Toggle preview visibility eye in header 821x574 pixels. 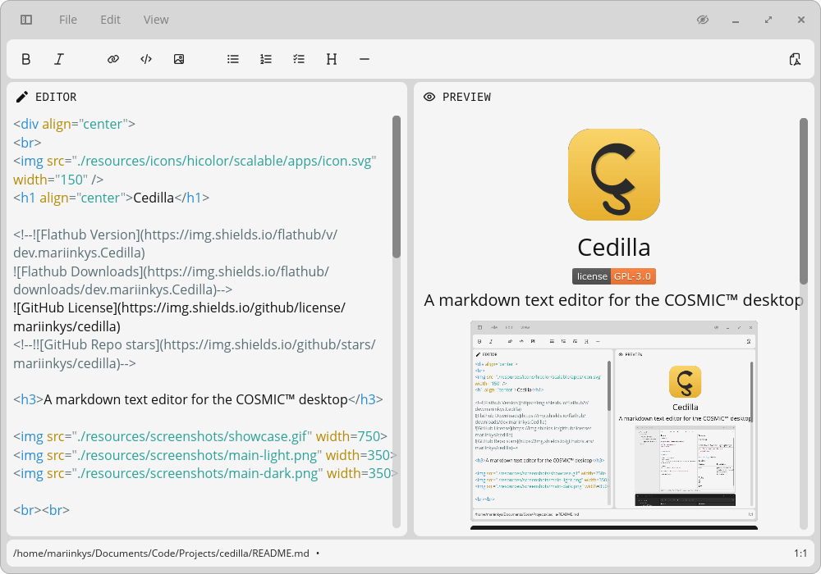703,20
